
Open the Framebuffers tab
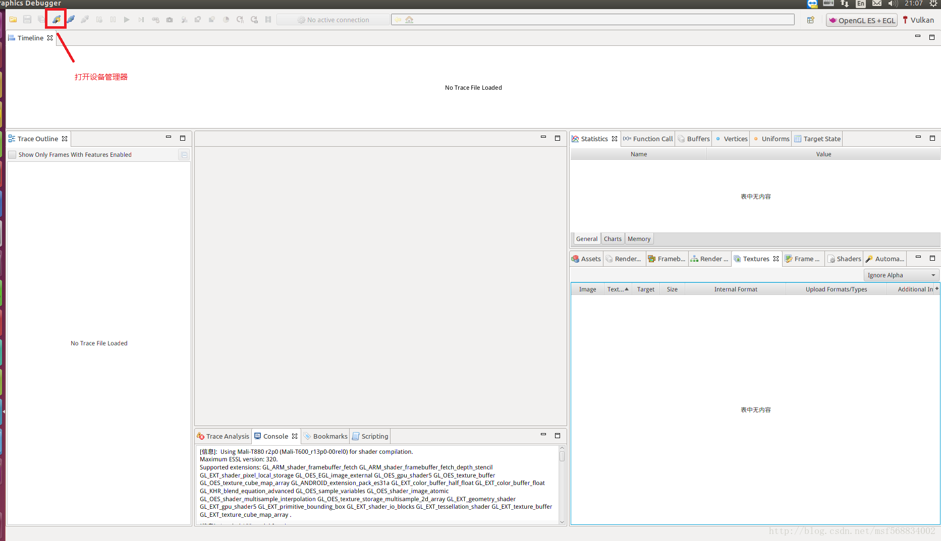pyautogui.click(x=667, y=259)
